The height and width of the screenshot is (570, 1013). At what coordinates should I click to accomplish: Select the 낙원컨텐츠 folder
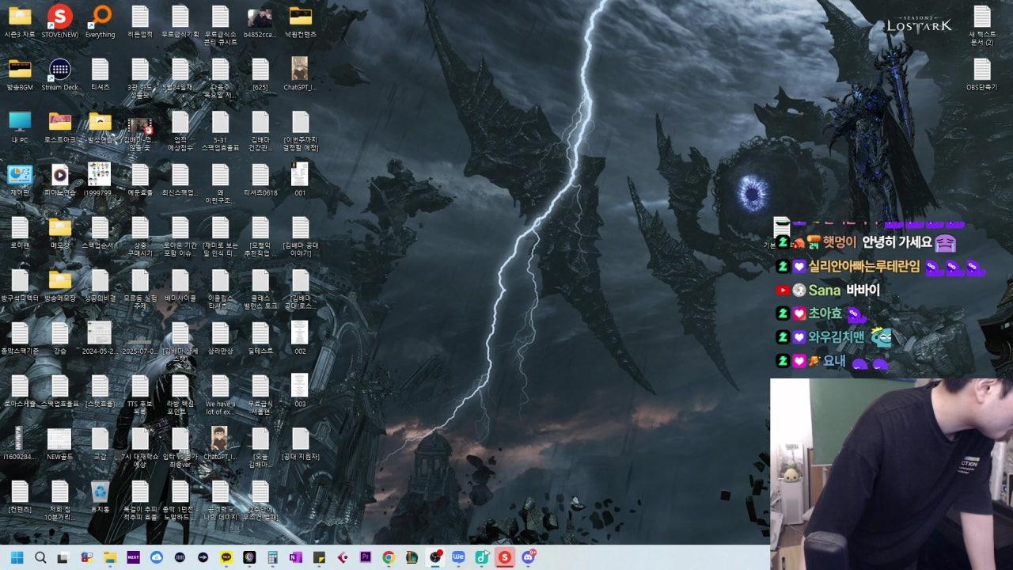tap(300, 21)
